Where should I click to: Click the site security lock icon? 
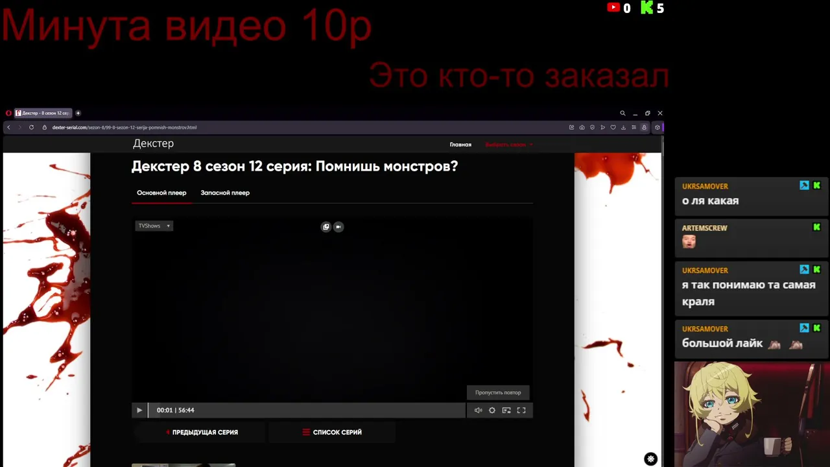(45, 127)
